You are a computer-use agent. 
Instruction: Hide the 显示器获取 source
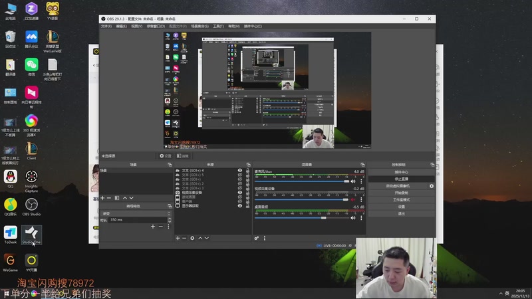(x=240, y=206)
